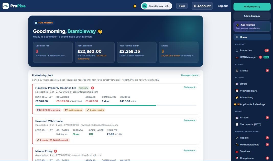Click the FOR AGENTS badge

pos(44,23)
